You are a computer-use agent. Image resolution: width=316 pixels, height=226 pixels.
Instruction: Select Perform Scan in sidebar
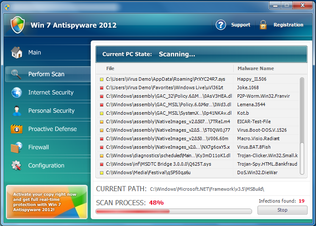click(x=48, y=74)
